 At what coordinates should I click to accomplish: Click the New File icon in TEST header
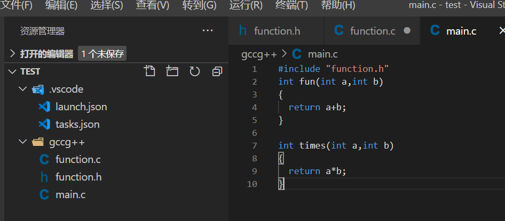click(149, 71)
